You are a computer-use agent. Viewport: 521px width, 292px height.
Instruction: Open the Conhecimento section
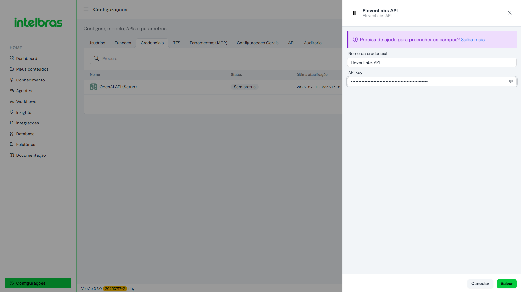(30, 80)
